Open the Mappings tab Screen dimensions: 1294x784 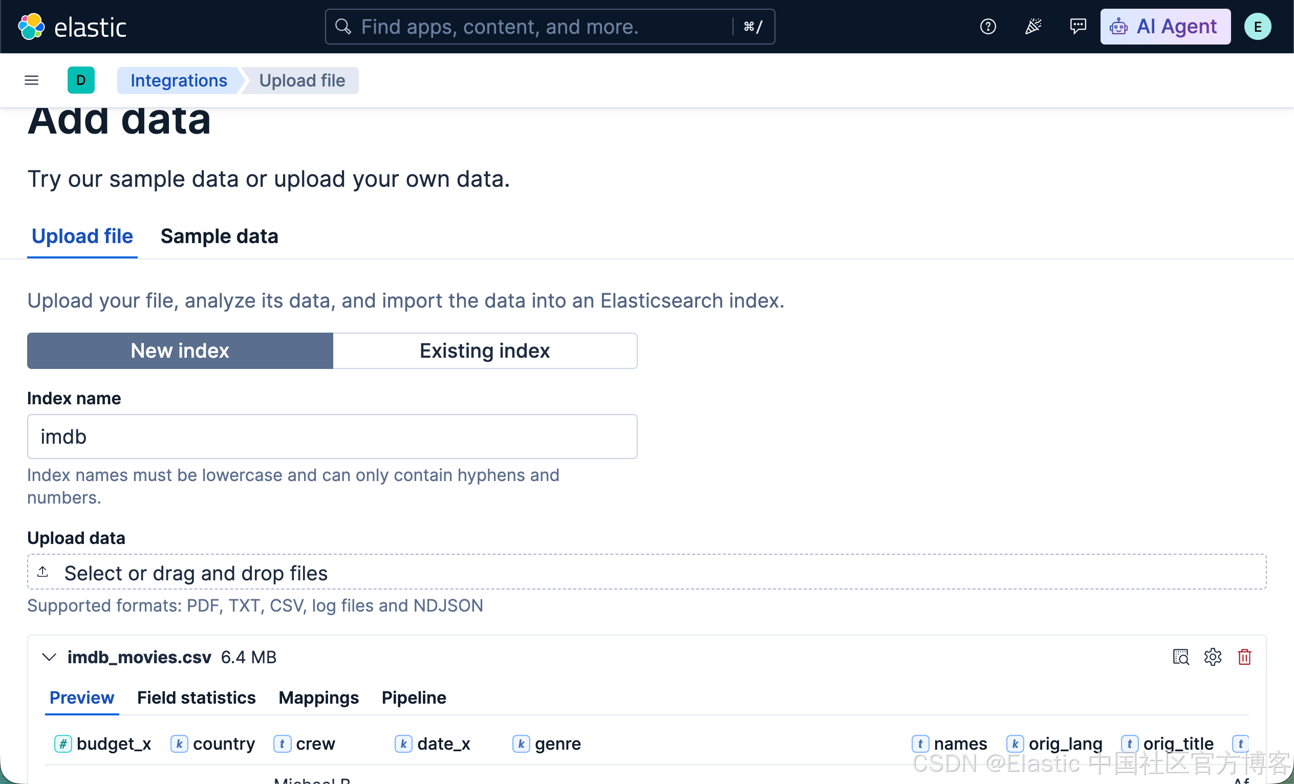tap(319, 698)
